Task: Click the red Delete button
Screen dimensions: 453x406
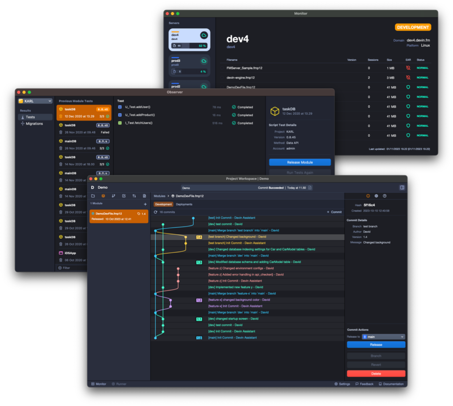Action: point(376,374)
